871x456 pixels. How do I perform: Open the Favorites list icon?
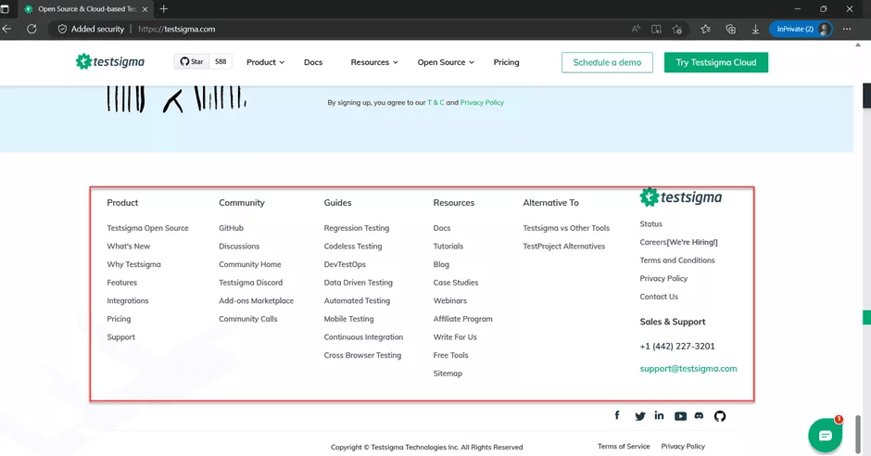point(705,29)
